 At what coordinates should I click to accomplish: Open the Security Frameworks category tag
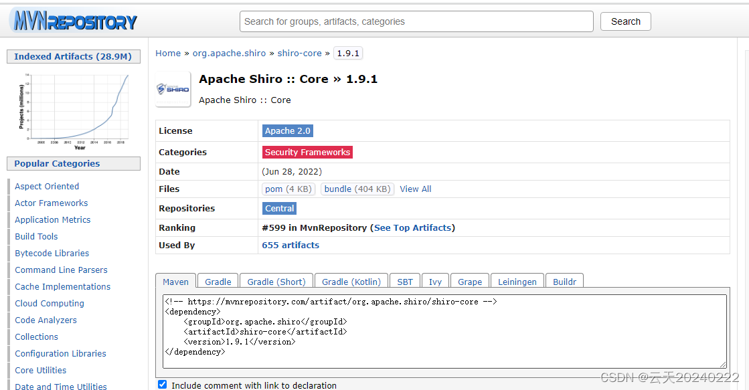[307, 153]
